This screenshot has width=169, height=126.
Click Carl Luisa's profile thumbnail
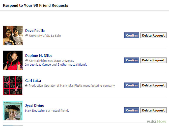13,85
